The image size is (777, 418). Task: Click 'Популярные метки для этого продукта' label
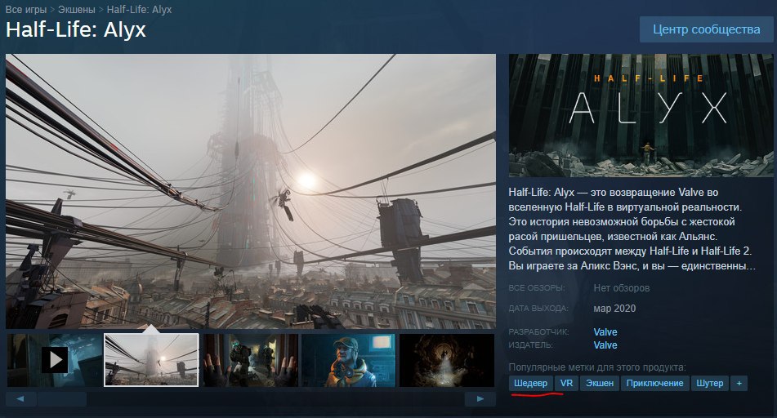point(597,367)
